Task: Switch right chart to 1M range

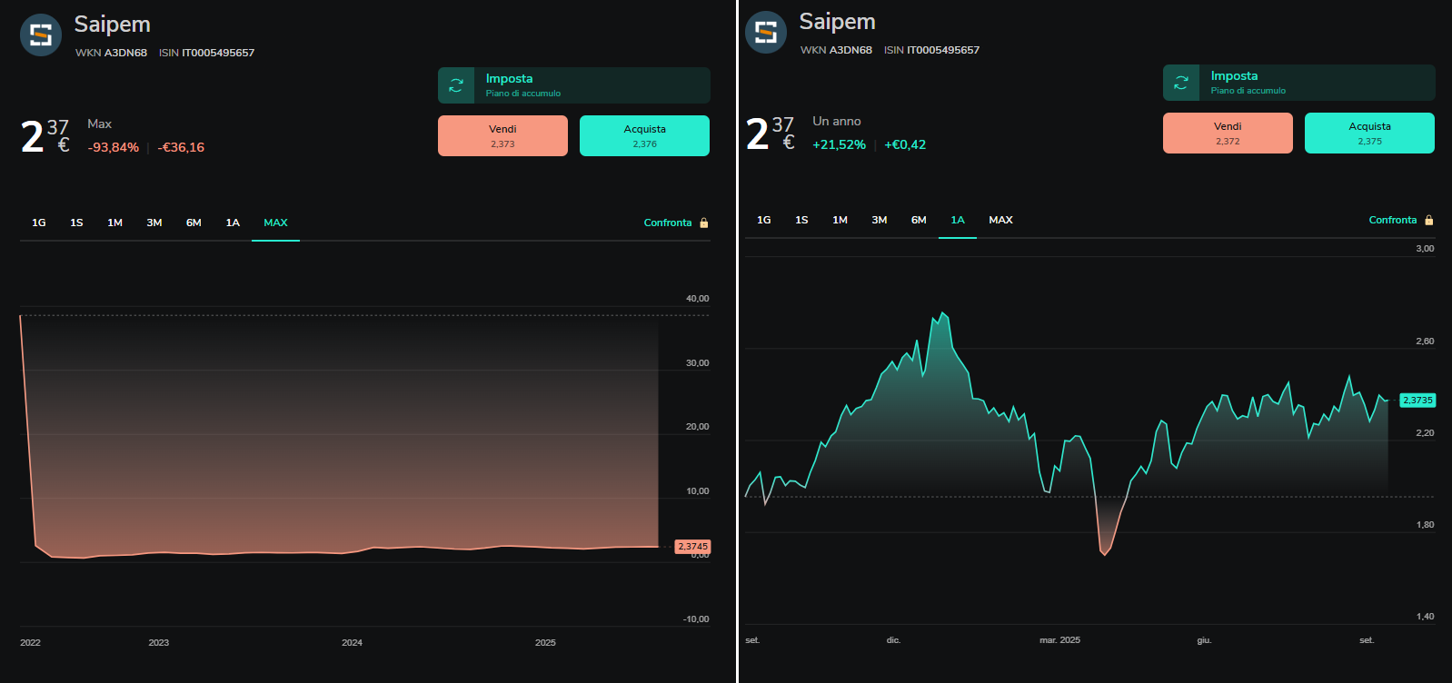Action: click(x=840, y=220)
